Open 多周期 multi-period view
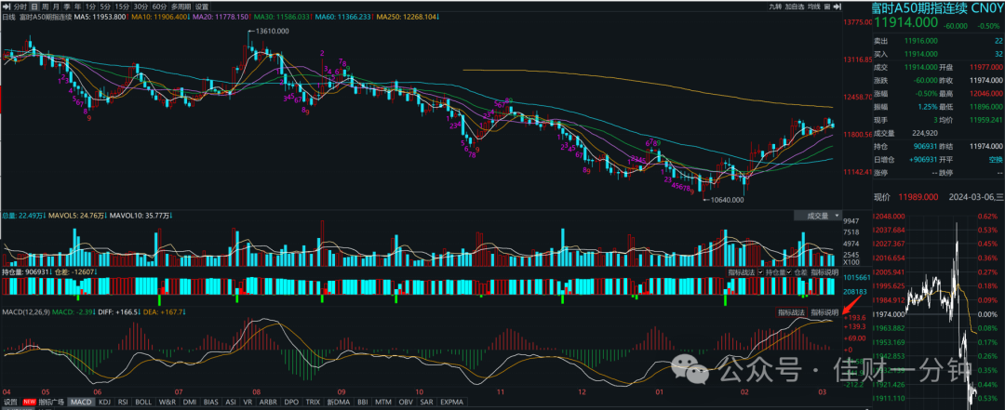The image size is (1005, 410). pyautogui.click(x=181, y=7)
